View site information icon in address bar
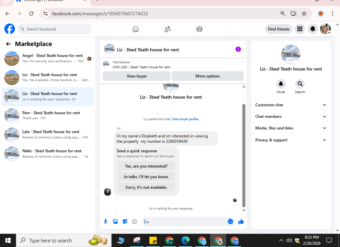The image size is (340, 247). [x=45, y=14]
